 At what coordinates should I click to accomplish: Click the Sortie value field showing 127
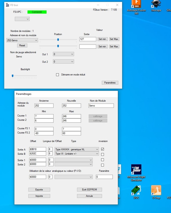click(88, 39)
